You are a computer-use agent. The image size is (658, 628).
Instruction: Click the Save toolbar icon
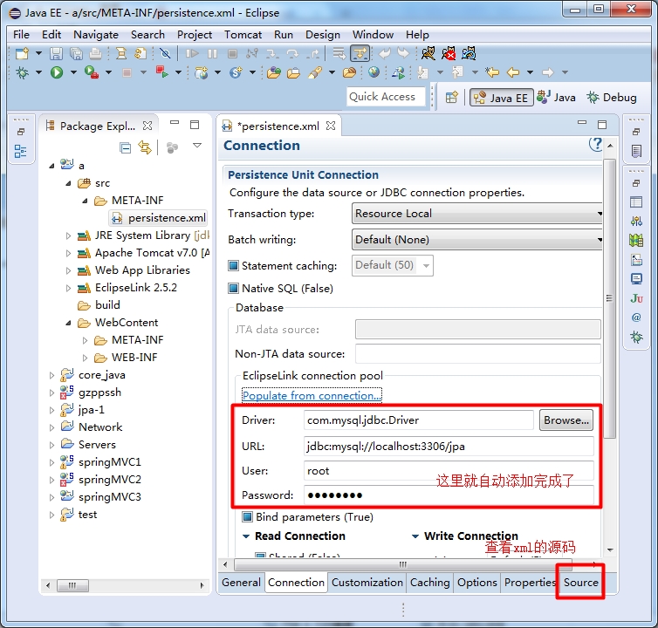tap(56, 54)
